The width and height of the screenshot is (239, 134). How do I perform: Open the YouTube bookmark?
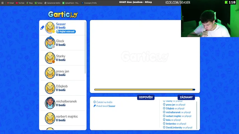tap(20, 3)
